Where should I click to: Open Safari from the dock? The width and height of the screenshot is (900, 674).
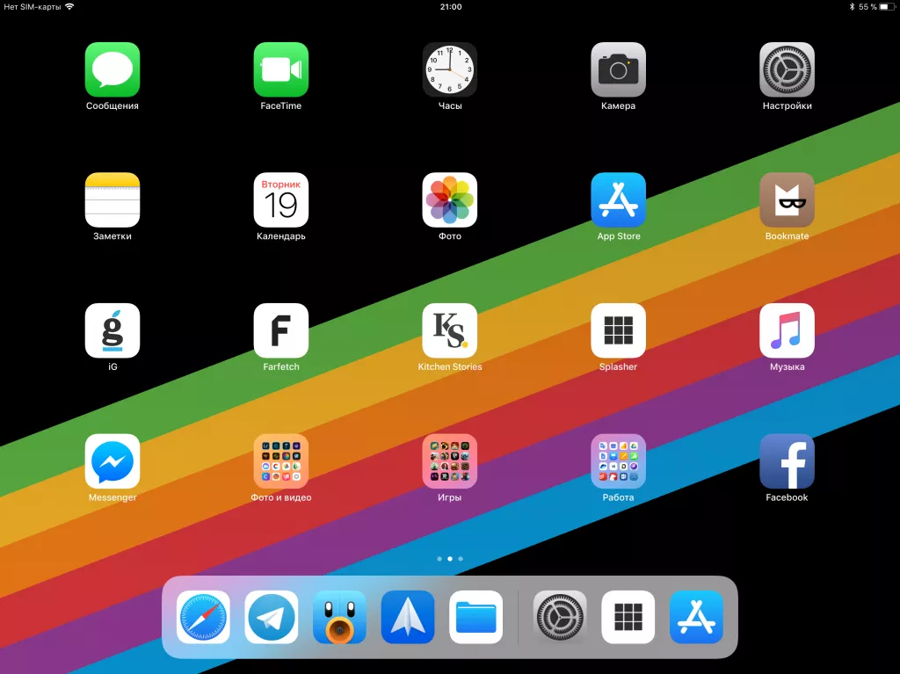(202, 616)
